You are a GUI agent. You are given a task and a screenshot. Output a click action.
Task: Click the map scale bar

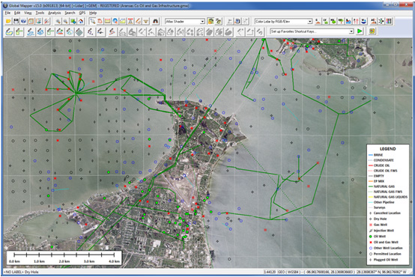point(64,258)
